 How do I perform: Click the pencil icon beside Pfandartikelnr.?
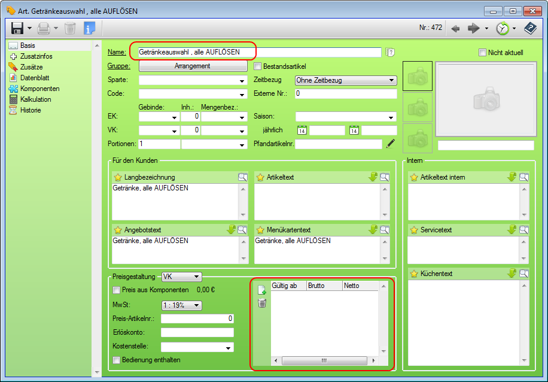click(x=391, y=144)
